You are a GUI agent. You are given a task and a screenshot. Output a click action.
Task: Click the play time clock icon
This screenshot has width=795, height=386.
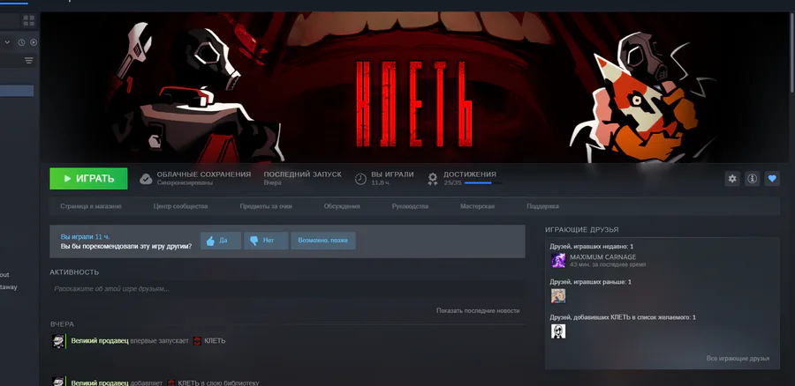(x=360, y=179)
